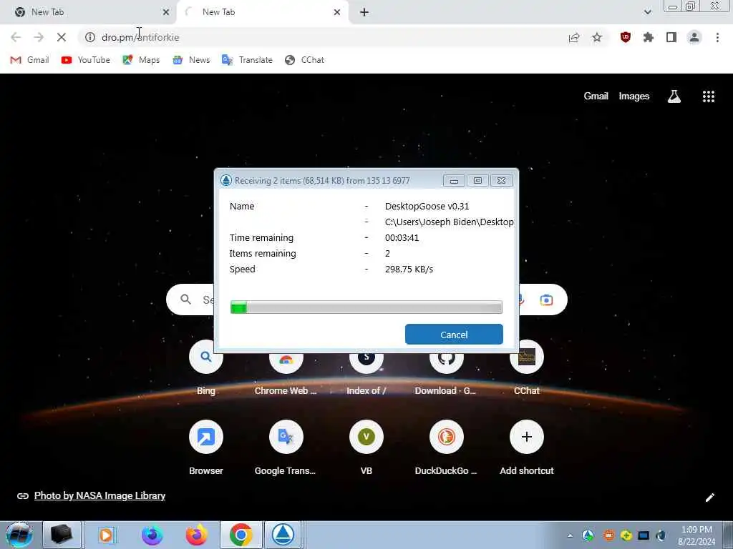Cancel the file receiving transfer

(x=454, y=335)
